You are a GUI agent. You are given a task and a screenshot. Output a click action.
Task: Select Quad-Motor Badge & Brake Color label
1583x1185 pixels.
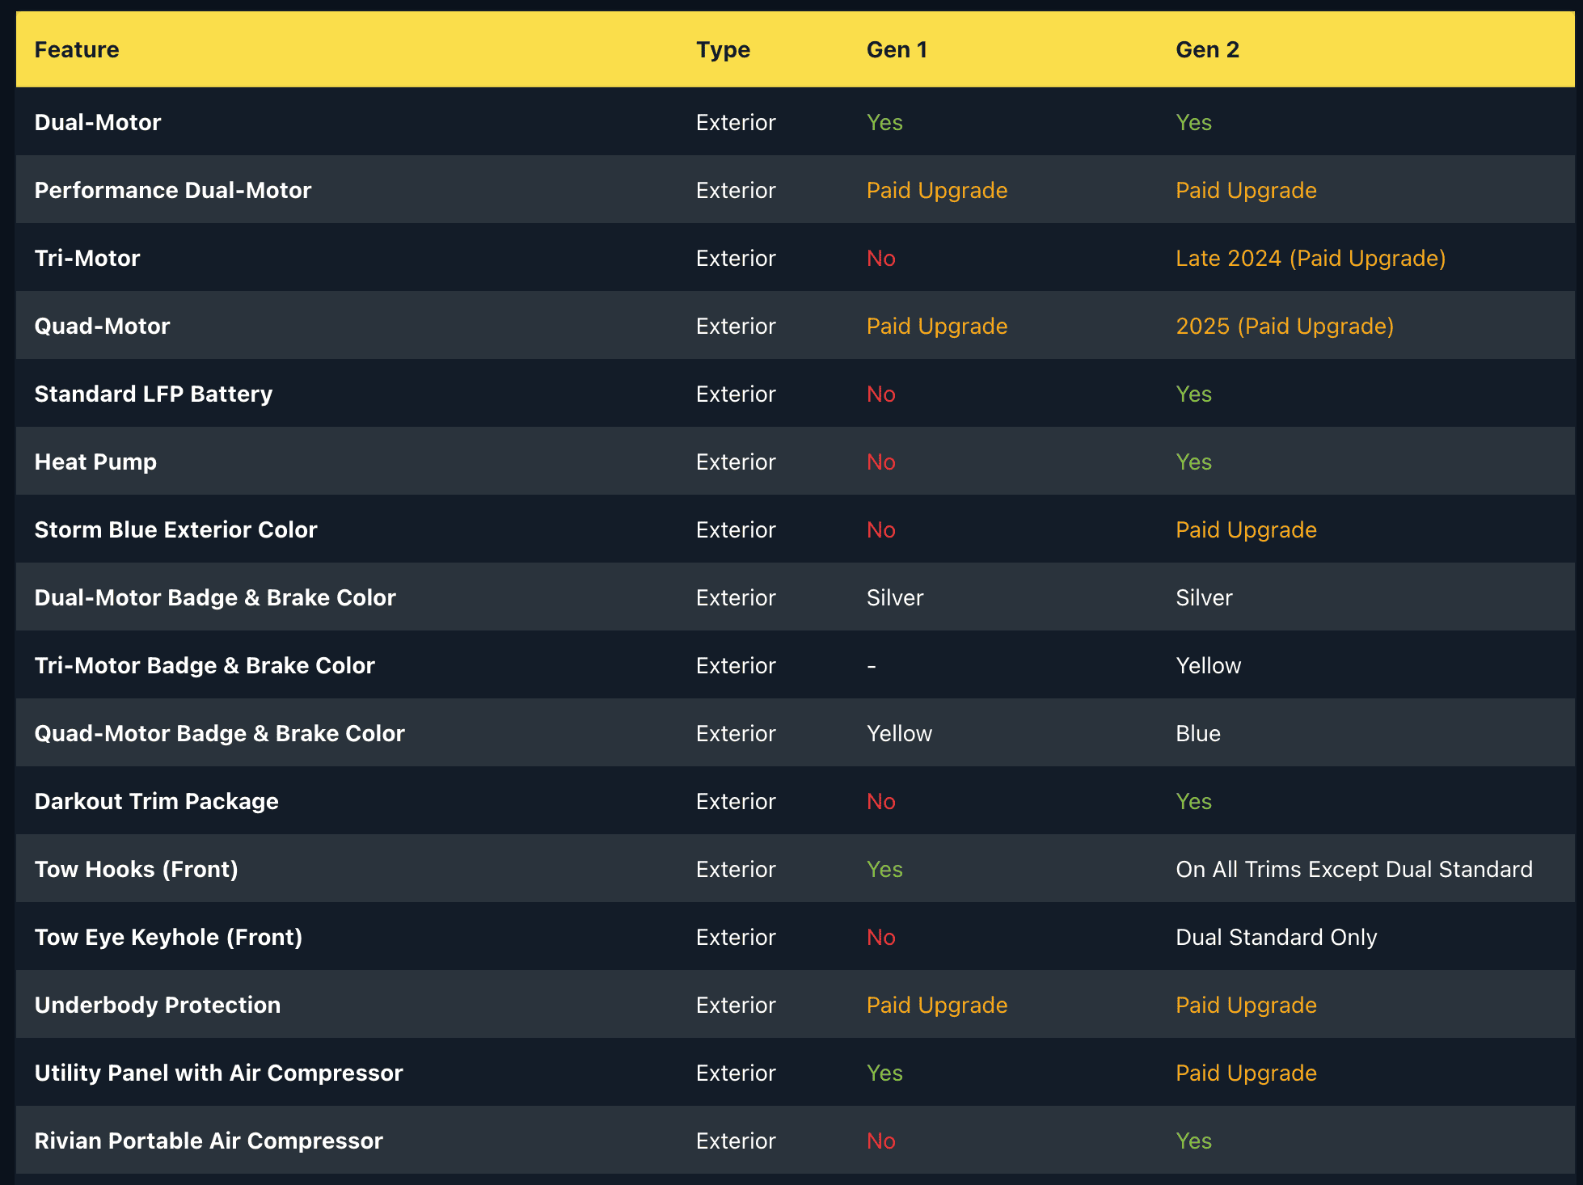pyautogui.click(x=220, y=733)
